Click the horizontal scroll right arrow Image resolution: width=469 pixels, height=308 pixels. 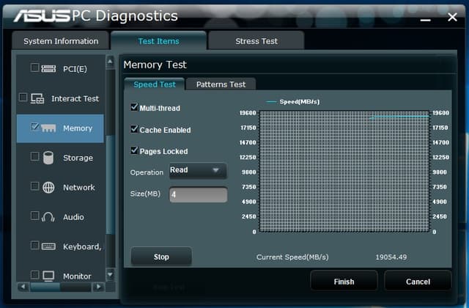(x=98, y=287)
